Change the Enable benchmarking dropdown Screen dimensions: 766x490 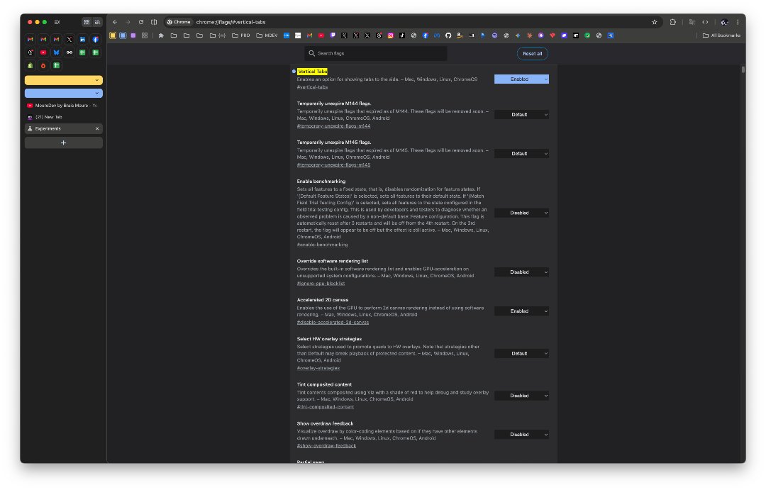pyautogui.click(x=521, y=213)
